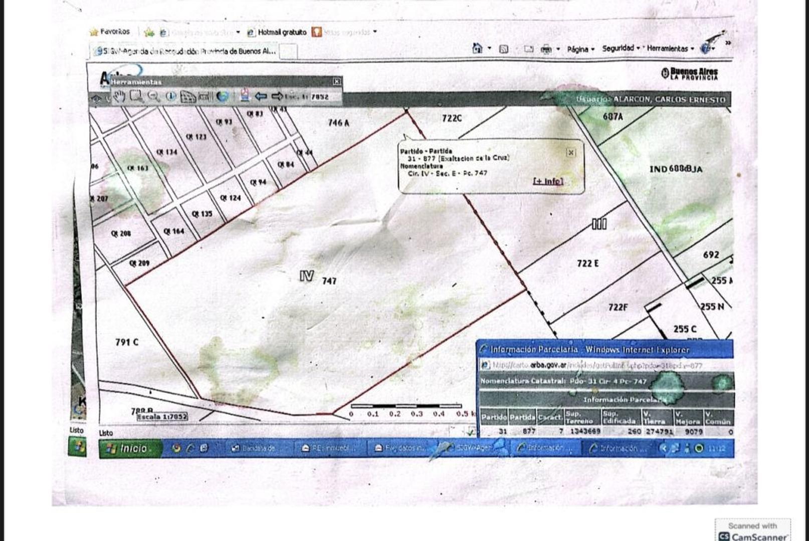This screenshot has height=541, width=809.
Task: Open the Seguridad dropdown menu
Action: 621,49
